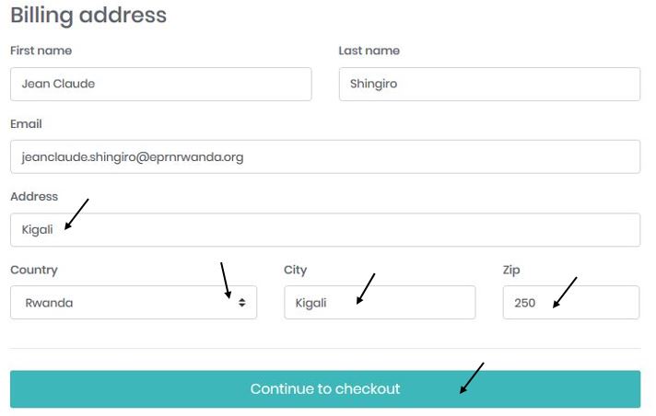Image resolution: width=656 pixels, height=416 pixels.
Task: Click the "Email" field label
Action: (x=26, y=123)
